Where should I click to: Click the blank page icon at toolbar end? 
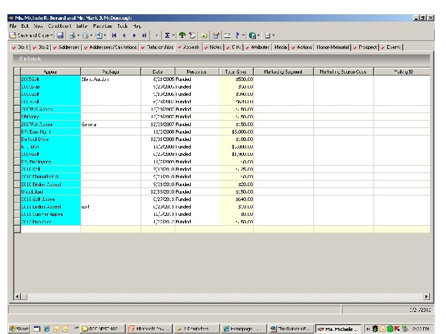click(x=268, y=35)
